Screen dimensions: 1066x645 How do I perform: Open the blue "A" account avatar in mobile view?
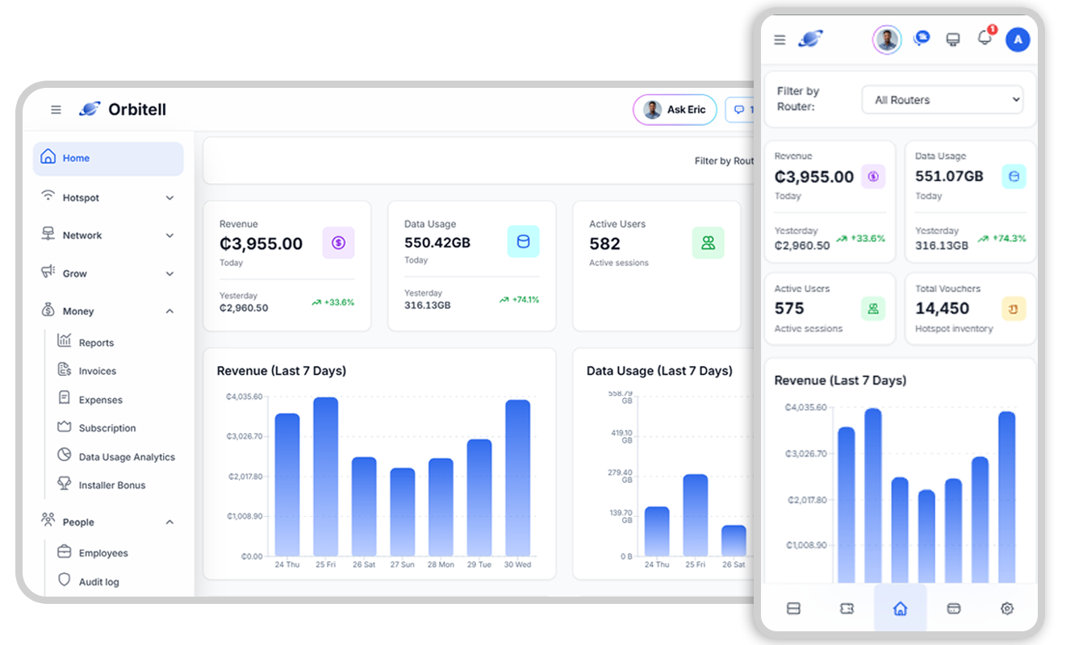[x=1018, y=40]
